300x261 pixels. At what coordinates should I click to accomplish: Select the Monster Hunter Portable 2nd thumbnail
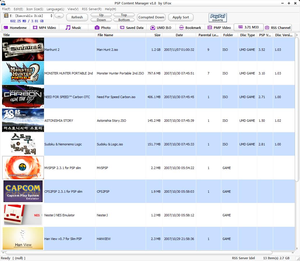pyautogui.click(x=23, y=73)
